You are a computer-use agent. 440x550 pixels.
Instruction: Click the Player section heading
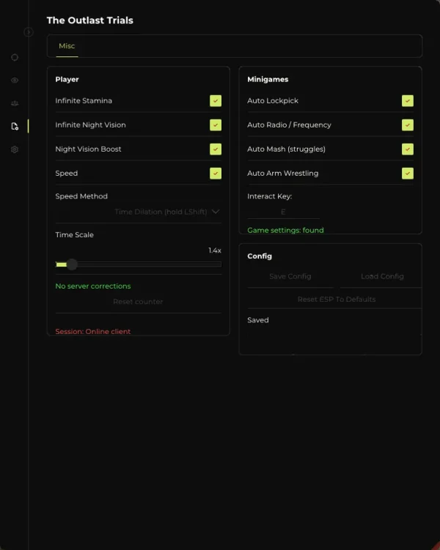67,79
